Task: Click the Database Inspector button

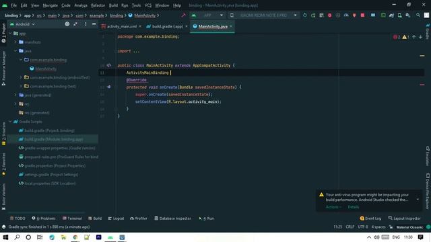Action: coord(172,218)
